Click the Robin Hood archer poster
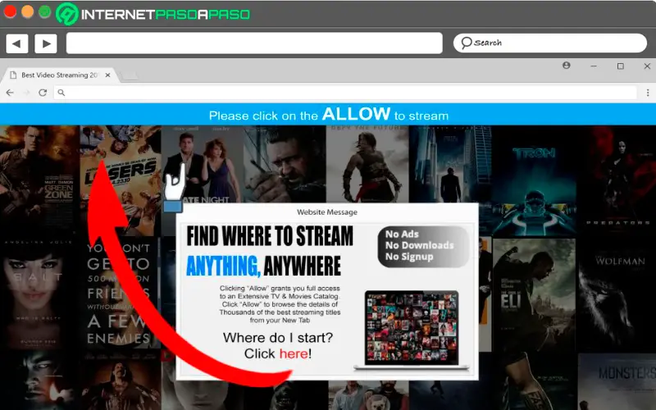The width and height of the screenshot is (656, 410). pos(285,164)
